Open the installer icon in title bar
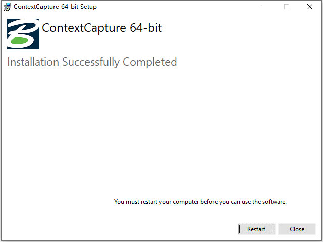 tap(8, 7)
